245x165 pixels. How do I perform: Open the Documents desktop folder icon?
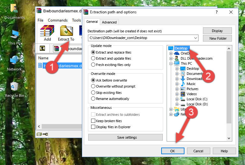point(14,9)
